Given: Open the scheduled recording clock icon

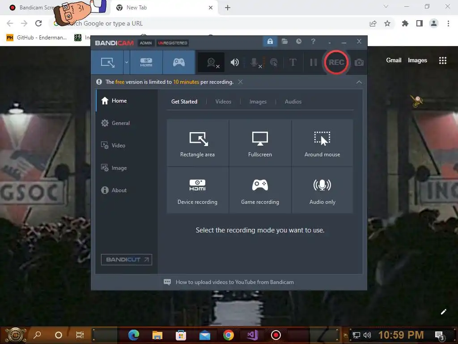Looking at the screenshot, I should (x=298, y=41).
